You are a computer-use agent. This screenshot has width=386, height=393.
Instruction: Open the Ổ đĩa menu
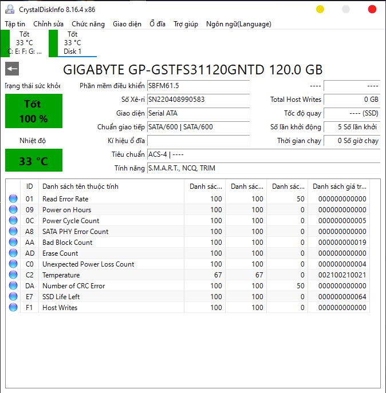[x=157, y=24]
